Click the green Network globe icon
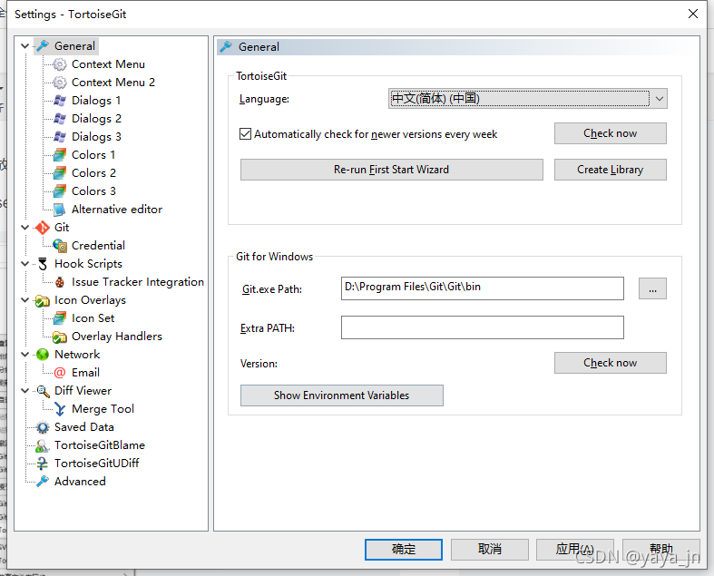The image size is (714, 576). point(43,355)
